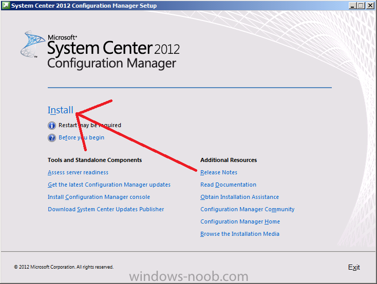Click the Install link
The image size is (377, 284).
pos(60,110)
